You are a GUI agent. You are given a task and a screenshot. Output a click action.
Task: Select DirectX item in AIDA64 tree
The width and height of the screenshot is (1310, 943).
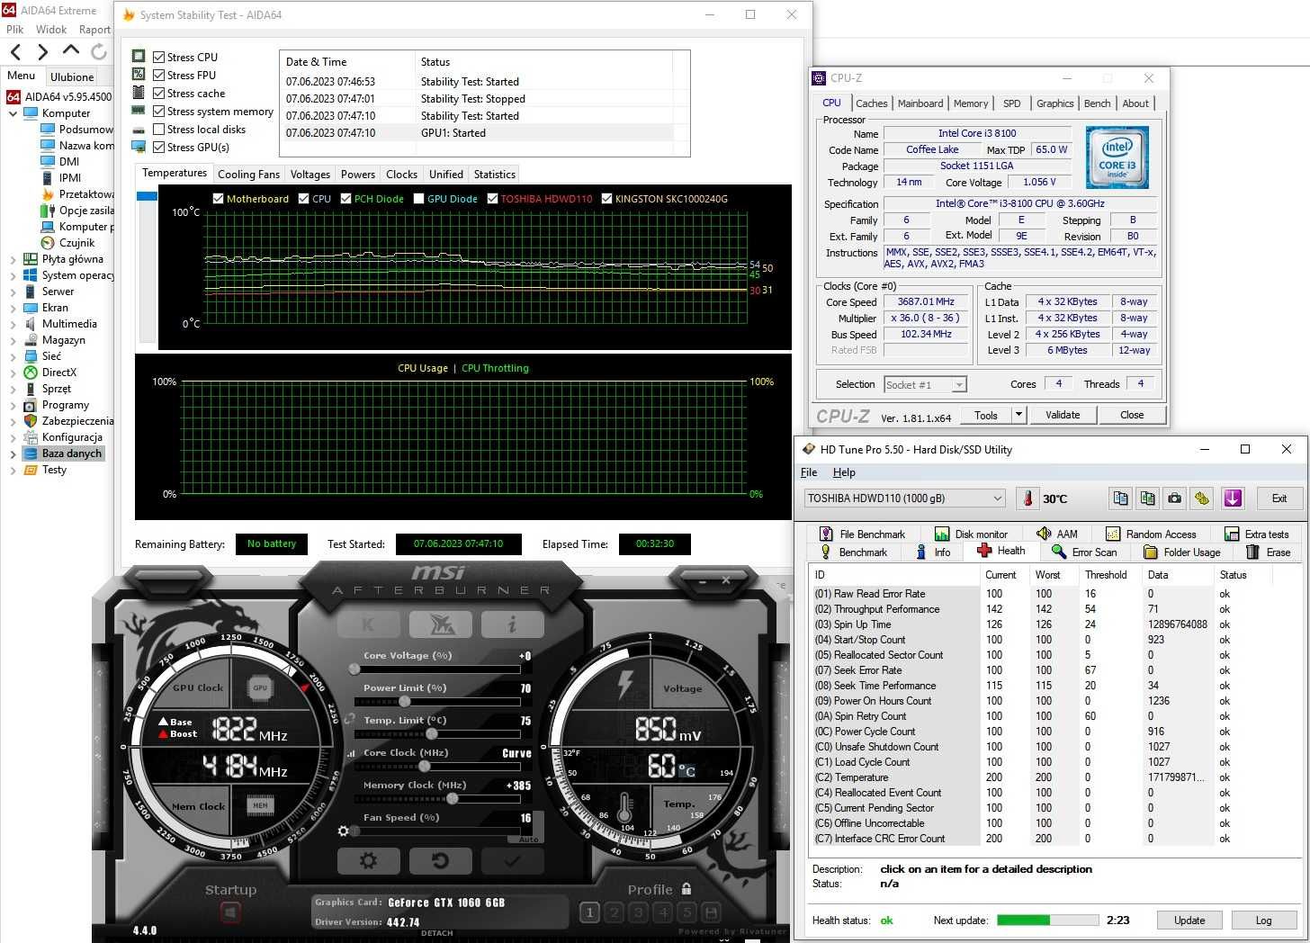(x=59, y=373)
